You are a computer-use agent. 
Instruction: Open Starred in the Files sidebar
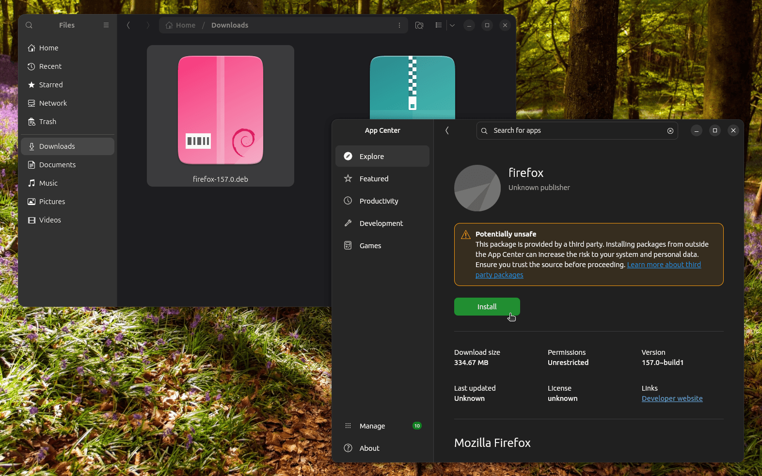pyautogui.click(x=67, y=85)
